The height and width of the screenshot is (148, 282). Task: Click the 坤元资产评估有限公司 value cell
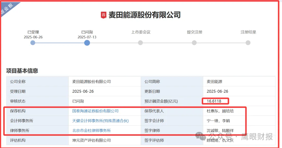[105, 140]
